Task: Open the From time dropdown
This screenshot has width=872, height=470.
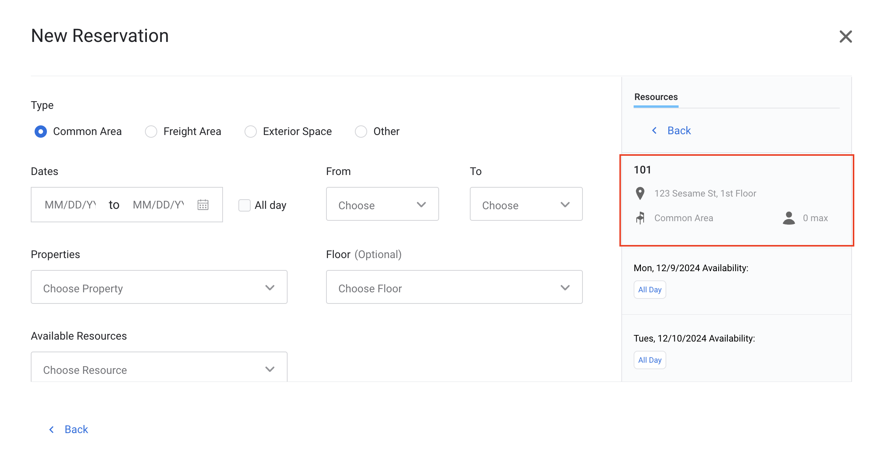Action: (x=382, y=204)
